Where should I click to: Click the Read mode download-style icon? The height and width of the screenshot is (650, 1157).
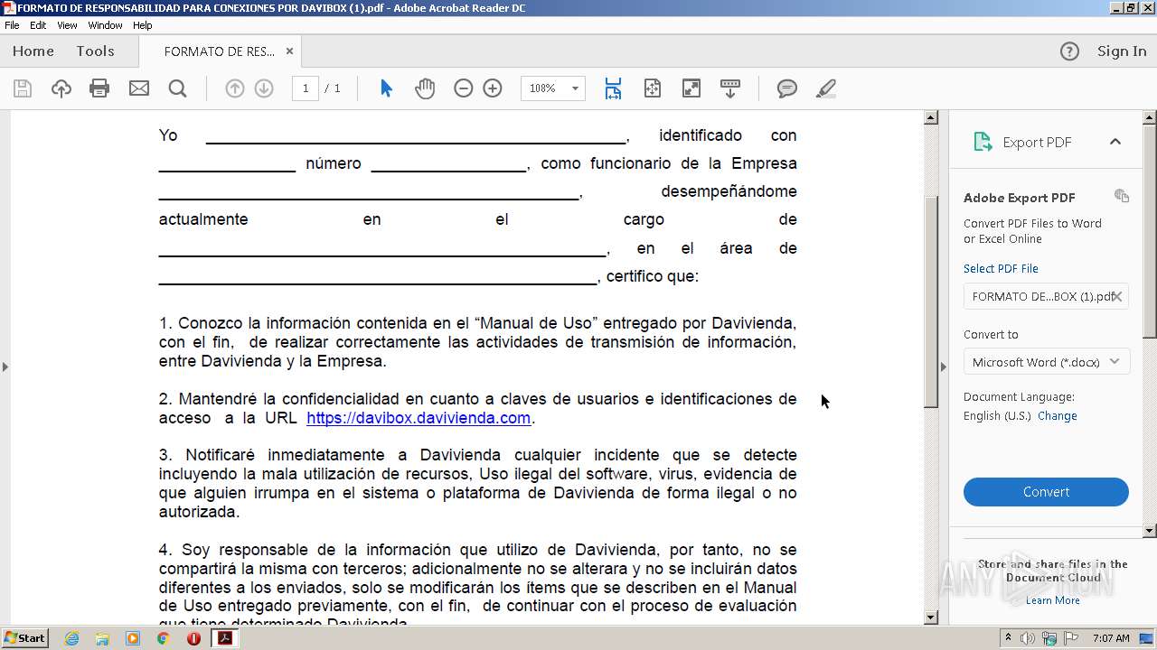(x=729, y=88)
